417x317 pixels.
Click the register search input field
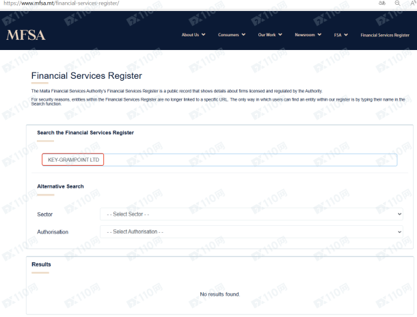pyautogui.click(x=219, y=160)
